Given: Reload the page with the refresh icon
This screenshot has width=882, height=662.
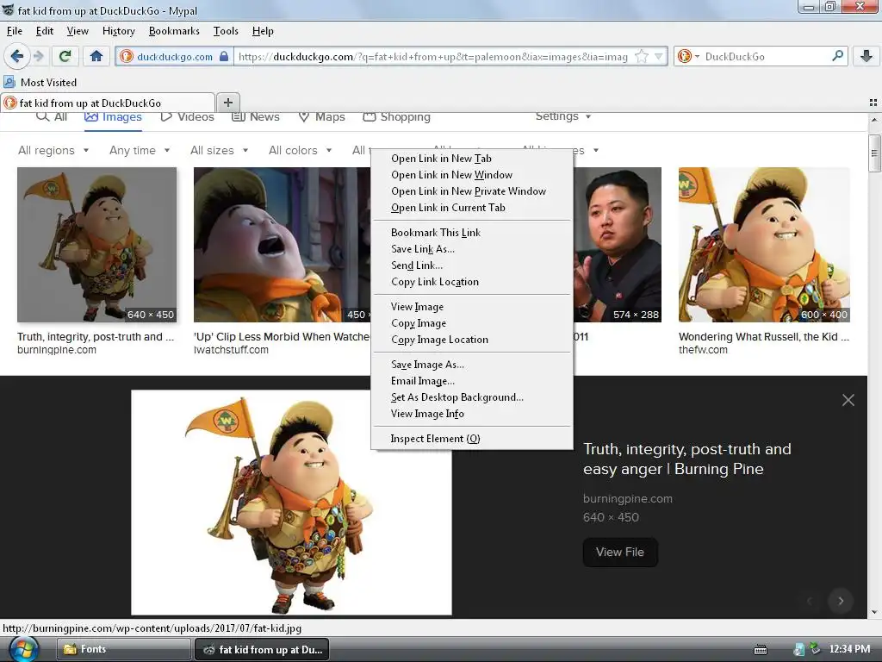Looking at the screenshot, I should (x=65, y=56).
